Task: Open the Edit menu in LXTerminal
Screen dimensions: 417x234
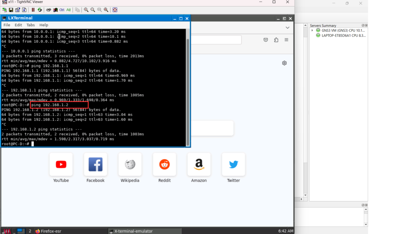Action: pos(18,25)
